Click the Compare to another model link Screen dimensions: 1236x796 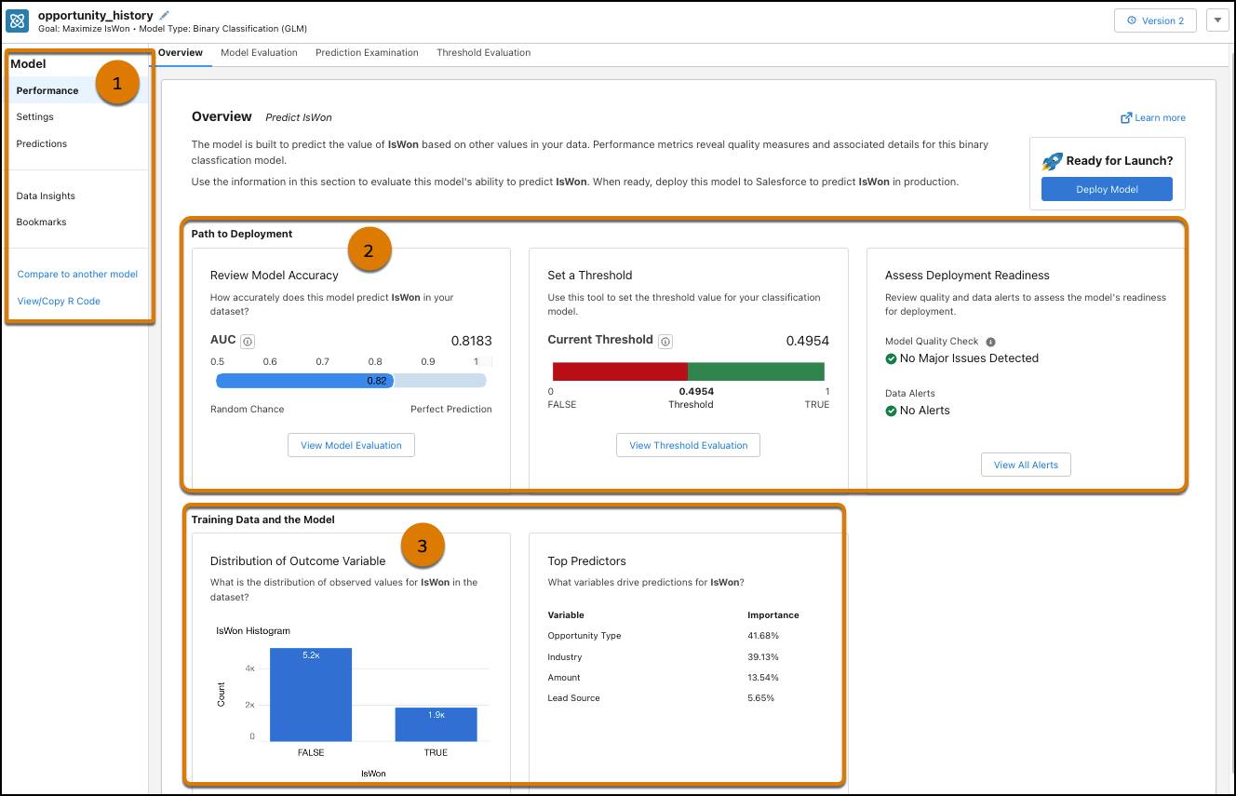point(78,274)
